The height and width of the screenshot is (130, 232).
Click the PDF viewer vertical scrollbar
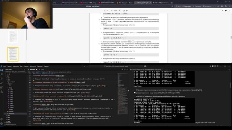click(231, 37)
